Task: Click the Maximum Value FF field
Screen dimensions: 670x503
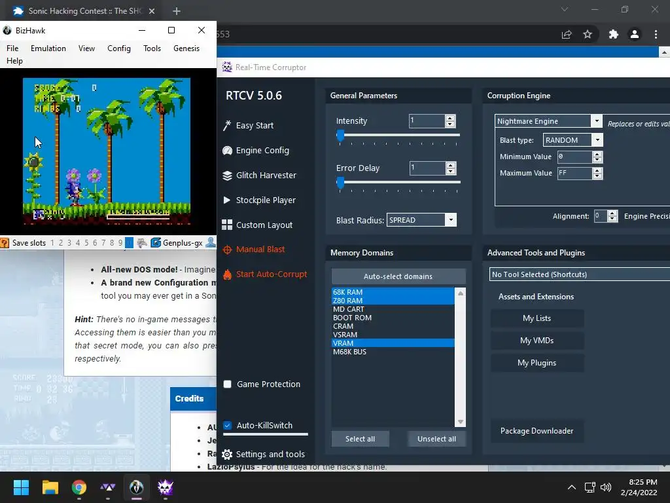Action: pos(574,173)
